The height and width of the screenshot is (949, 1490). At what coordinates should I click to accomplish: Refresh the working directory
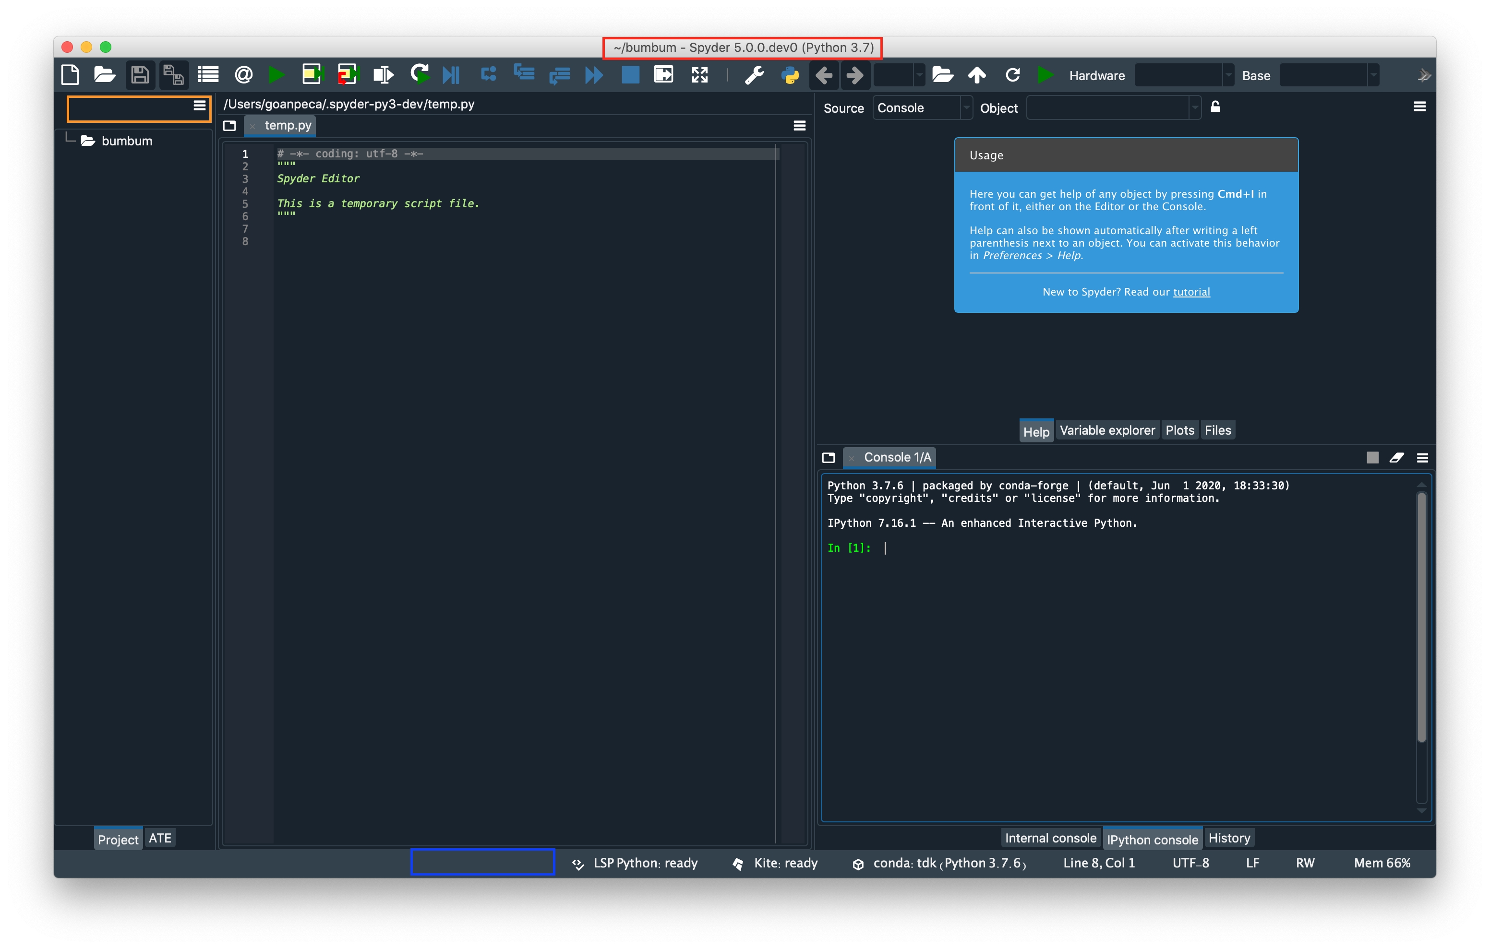(1013, 74)
